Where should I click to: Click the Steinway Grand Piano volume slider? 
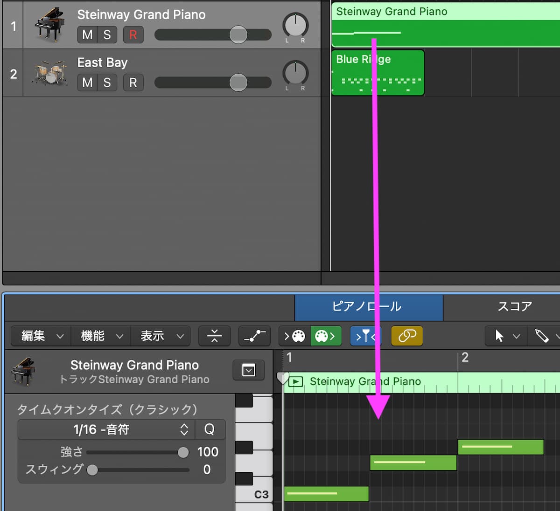point(213,35)
